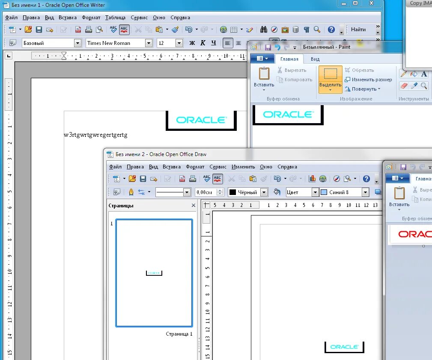The height and width of the screenshot is (360, 432).
Task: Click the Writer Find & Replace binoculars icon
Action: [x=264, y=30]
